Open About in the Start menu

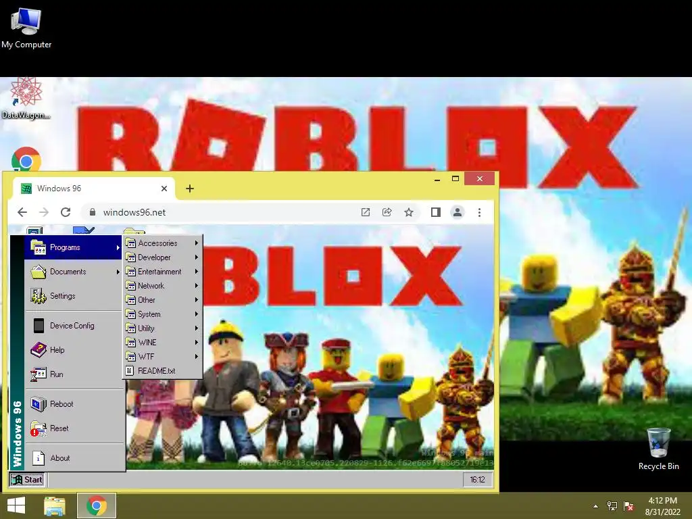click(73, 458)
